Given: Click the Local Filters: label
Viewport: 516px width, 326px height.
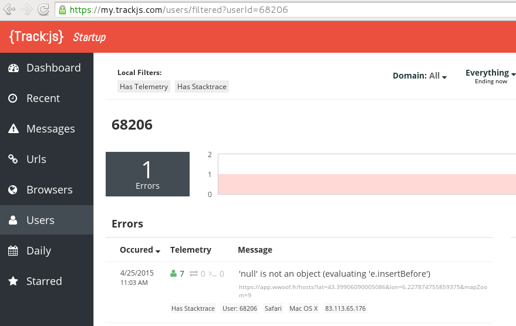Looking at the screenshot, I should [x=140, y=73].
